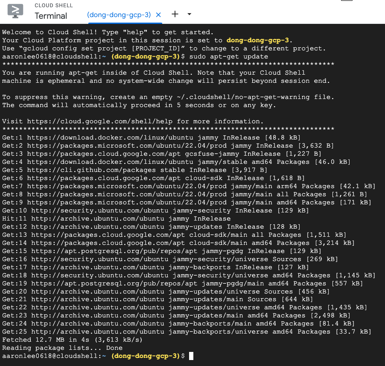Click the CLOUD SHELL header text
385x366 pixels.
coord(54,6)
